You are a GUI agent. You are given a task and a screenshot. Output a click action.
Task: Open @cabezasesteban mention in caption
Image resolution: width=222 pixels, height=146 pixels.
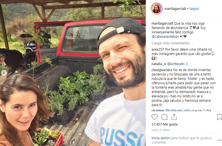165,37
